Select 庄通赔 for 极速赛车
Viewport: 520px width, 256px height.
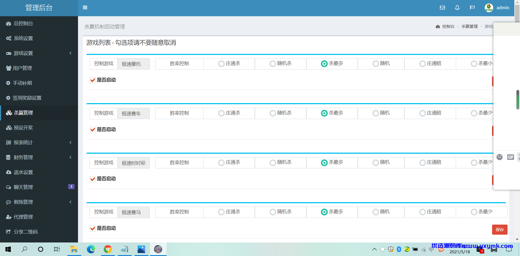coord(422,113)
